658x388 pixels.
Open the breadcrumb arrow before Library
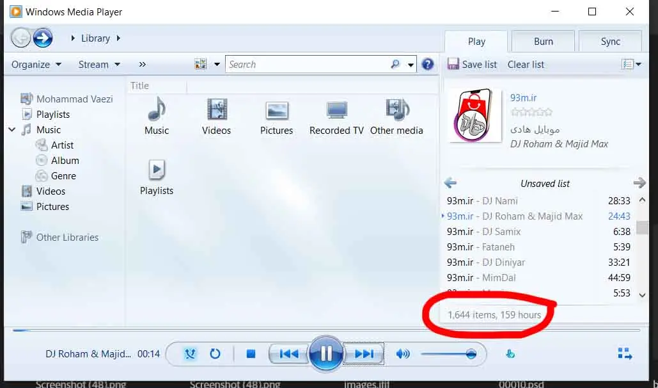tap(73, 38)
